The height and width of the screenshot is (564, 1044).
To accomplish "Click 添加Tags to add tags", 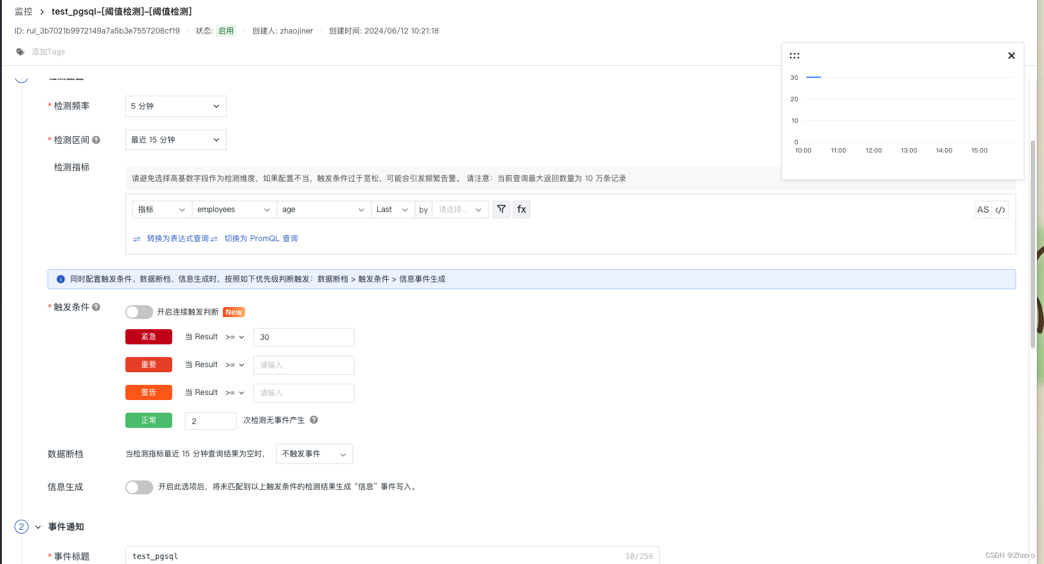I will [x=48, y=52].
